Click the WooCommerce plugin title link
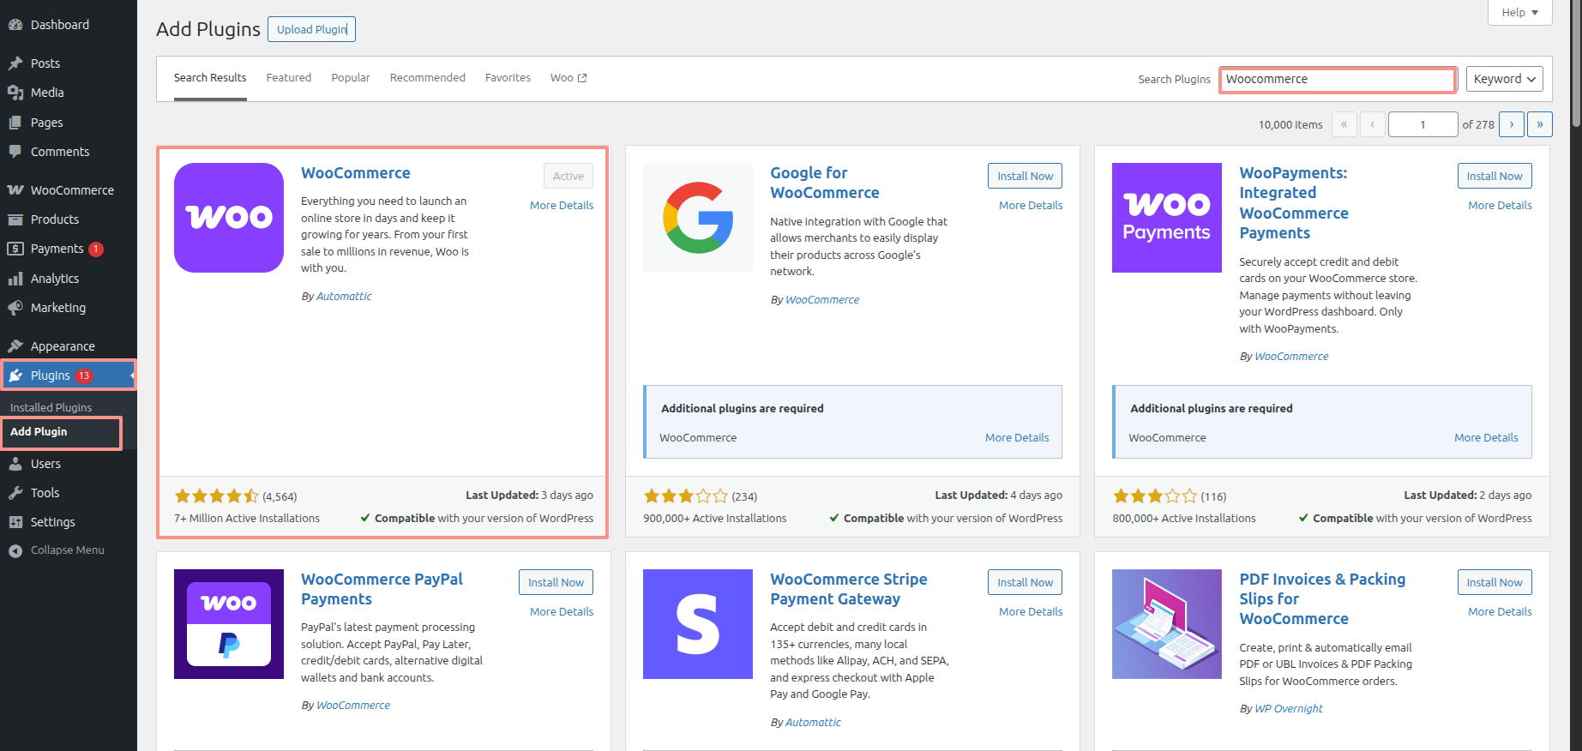Image resolution: width=1582 pixels, height=751 pixels. 356,173
